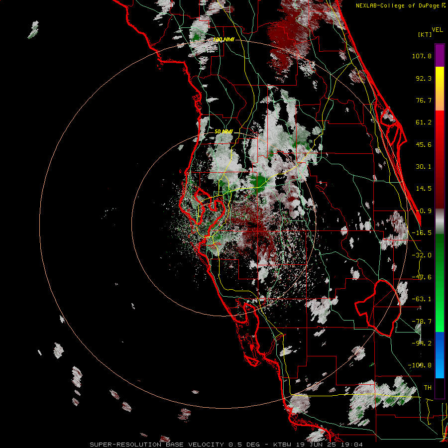Select the 61.2 legend value
The image size is (448, 448).
tap(424, 122)
